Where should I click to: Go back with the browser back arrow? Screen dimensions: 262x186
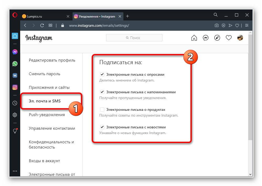(25, 25)
